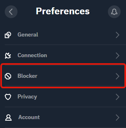This screenshot has width=126, height=128.
Task: Open the Connection preferences label
Action: point(32,55)
